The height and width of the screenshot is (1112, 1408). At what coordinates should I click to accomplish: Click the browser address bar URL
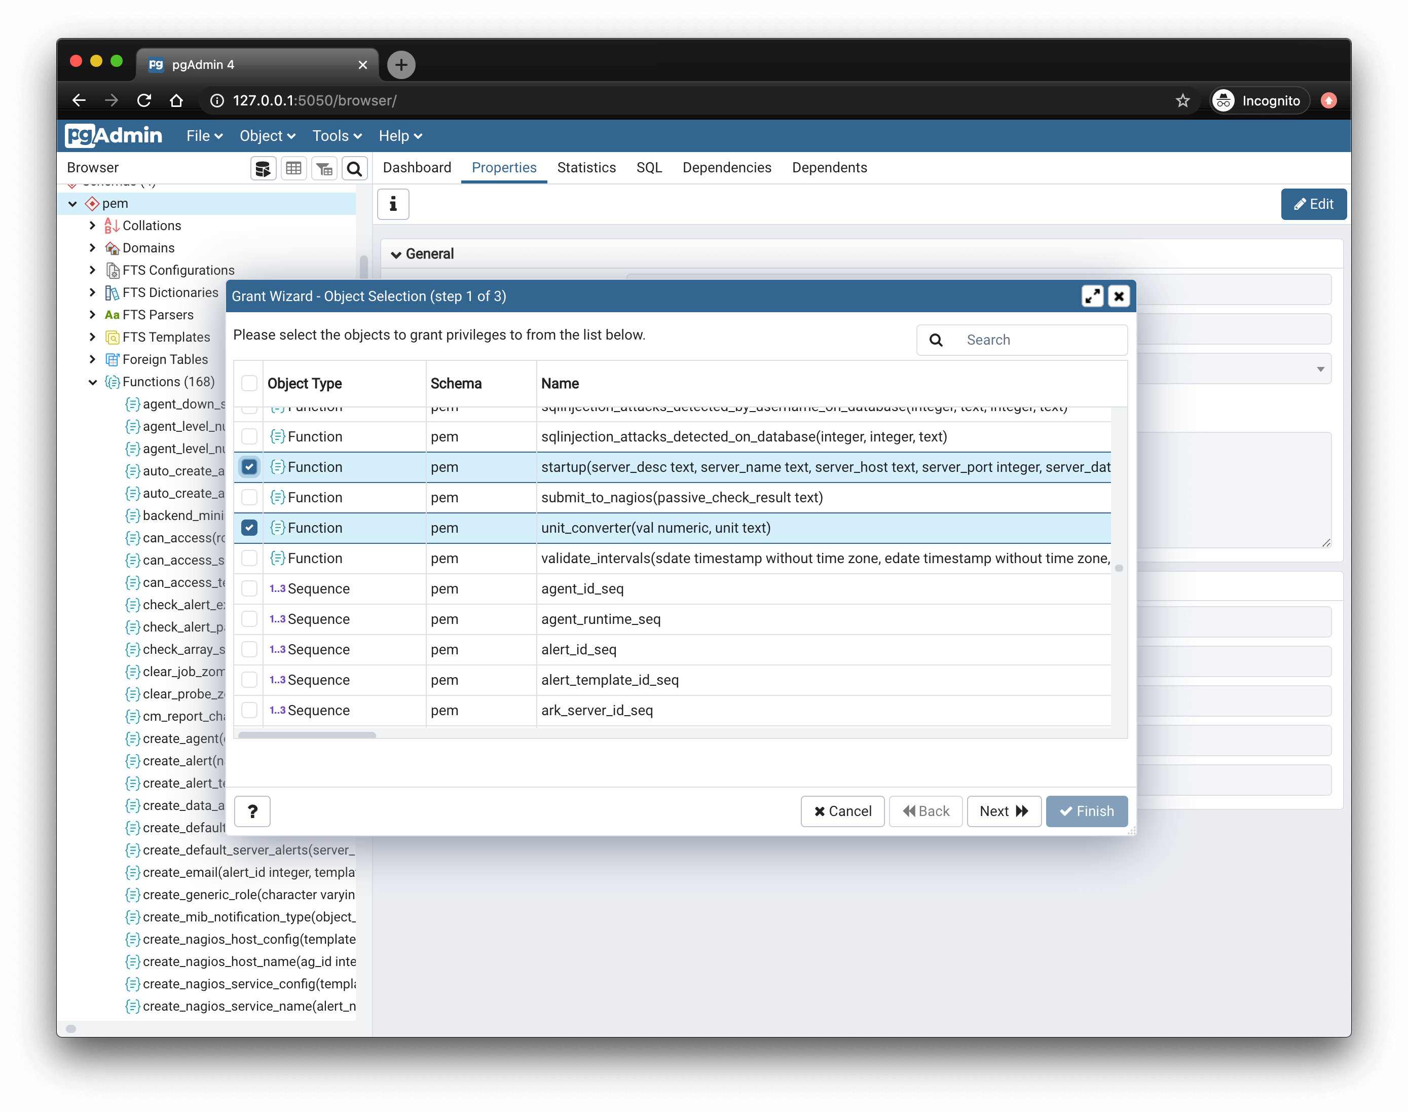(314, 100)
